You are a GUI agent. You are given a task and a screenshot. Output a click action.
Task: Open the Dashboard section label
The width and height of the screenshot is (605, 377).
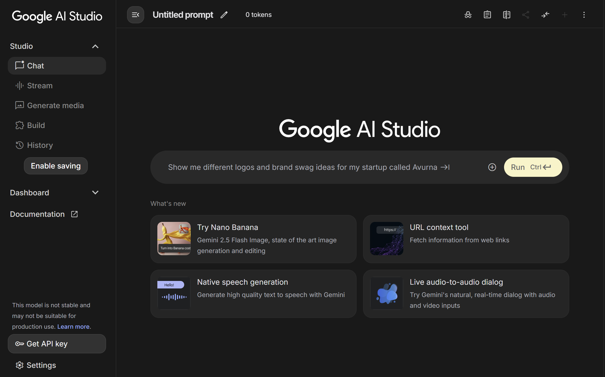30,193
